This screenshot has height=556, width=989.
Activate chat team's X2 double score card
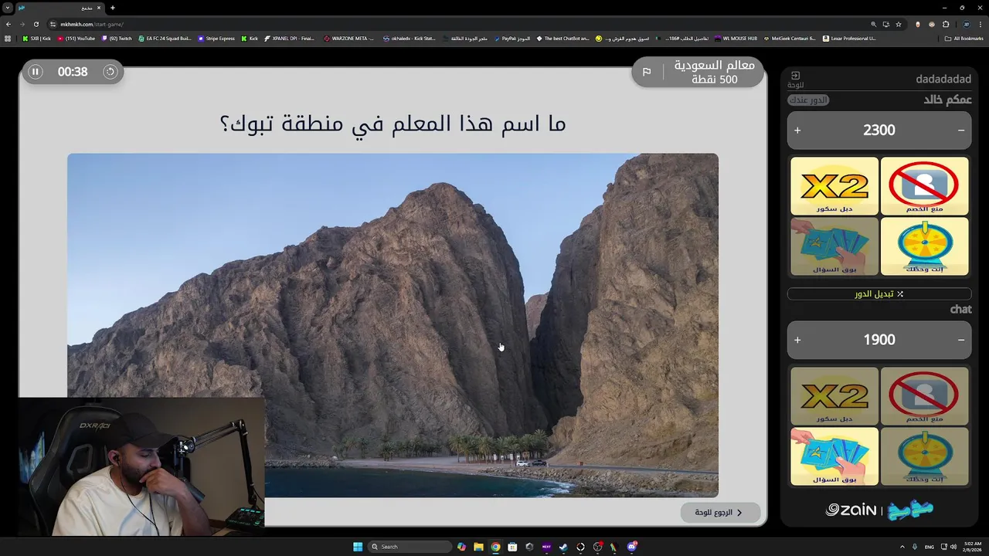[834, 396]
